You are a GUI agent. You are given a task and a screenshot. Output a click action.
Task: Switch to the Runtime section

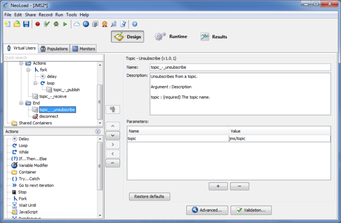170,36
